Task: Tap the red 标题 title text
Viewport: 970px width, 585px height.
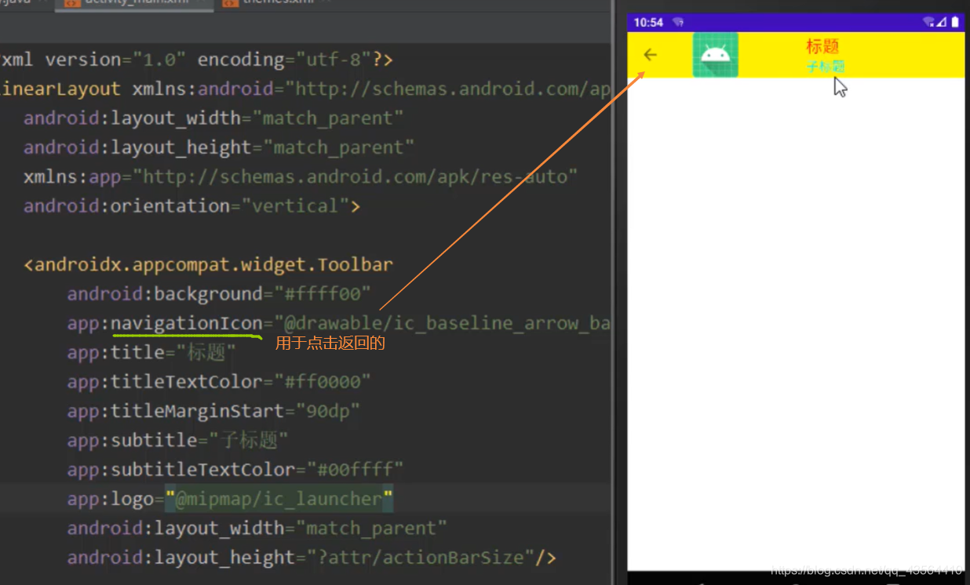Action: tap(822, 46)
